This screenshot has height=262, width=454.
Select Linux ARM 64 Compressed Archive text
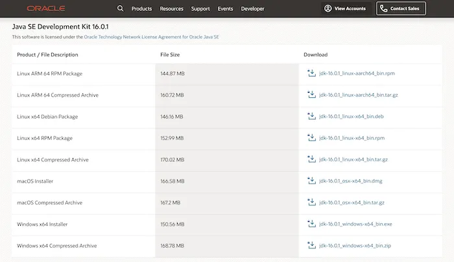point(58,95)
